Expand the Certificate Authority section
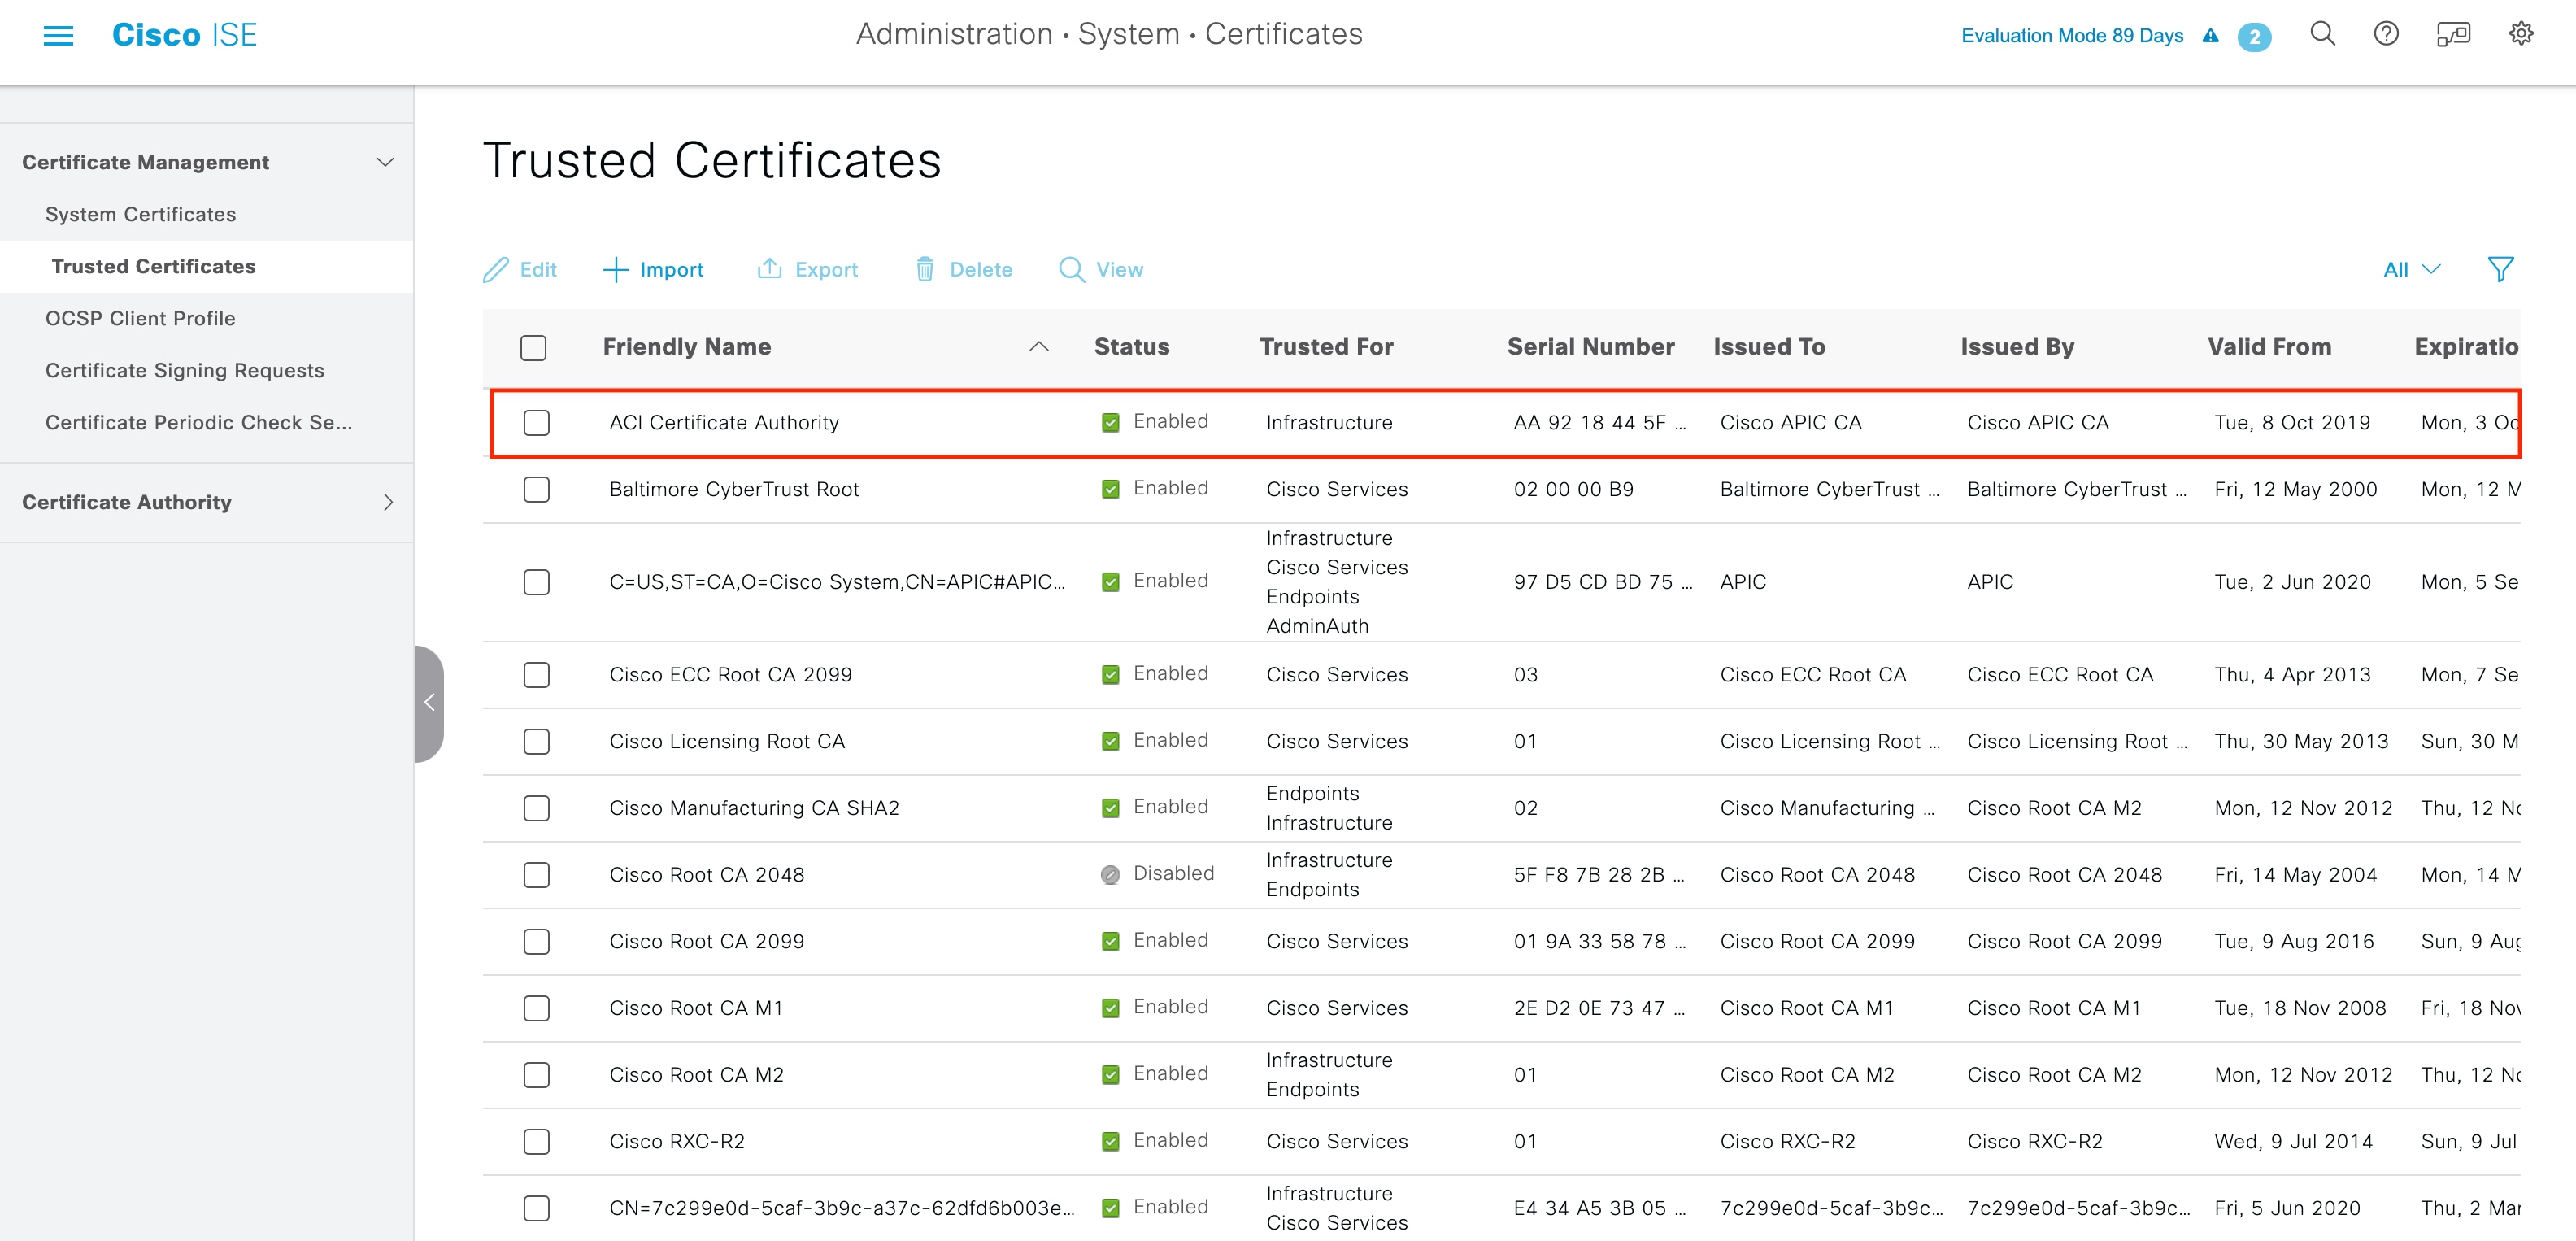 [388, 502]
